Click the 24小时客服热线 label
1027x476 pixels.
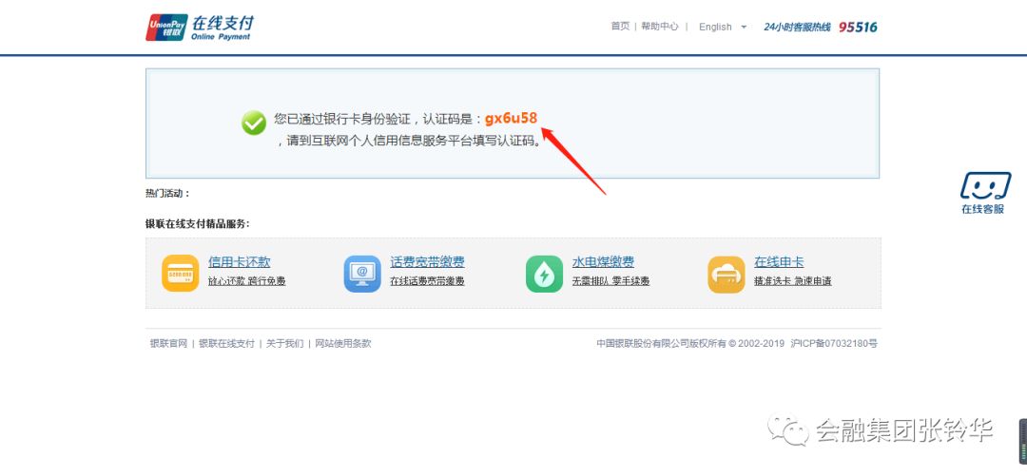[797, 27]
